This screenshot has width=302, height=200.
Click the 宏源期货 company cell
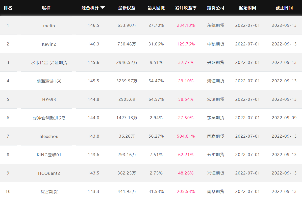(216, 99)
